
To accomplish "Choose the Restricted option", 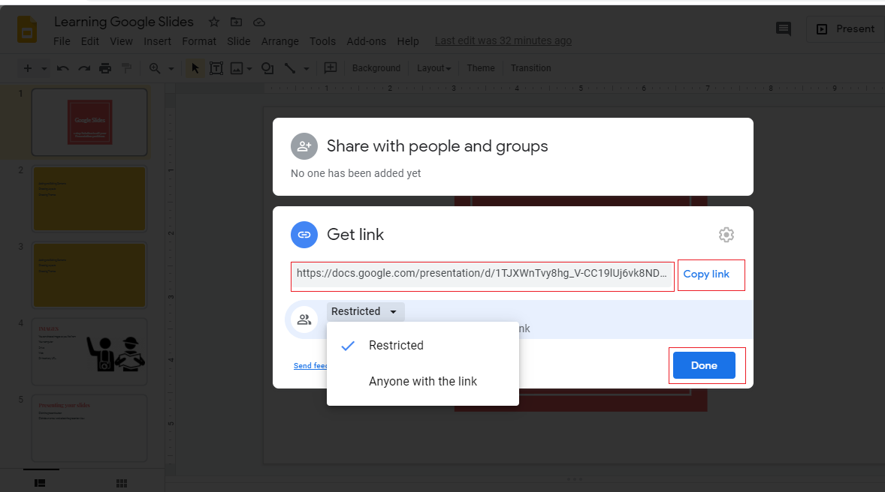I will coord(423,346).
